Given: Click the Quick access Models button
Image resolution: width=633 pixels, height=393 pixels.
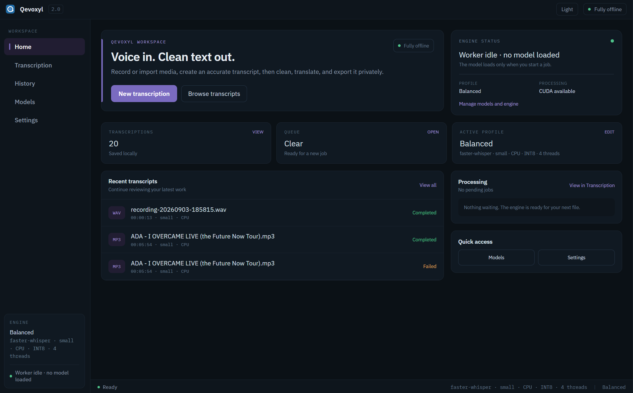Looking at the screenshot, I should (496, 258).
